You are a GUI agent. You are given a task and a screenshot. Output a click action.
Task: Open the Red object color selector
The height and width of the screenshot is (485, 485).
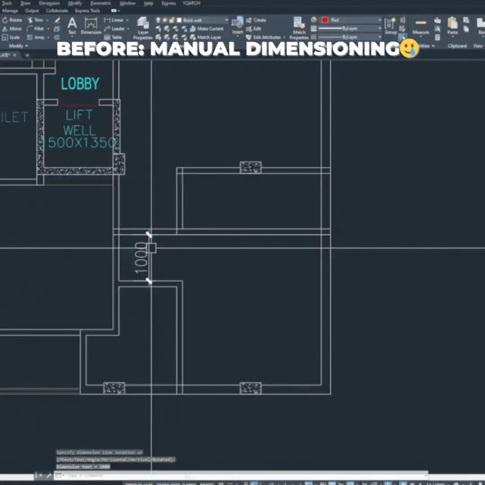351,20
